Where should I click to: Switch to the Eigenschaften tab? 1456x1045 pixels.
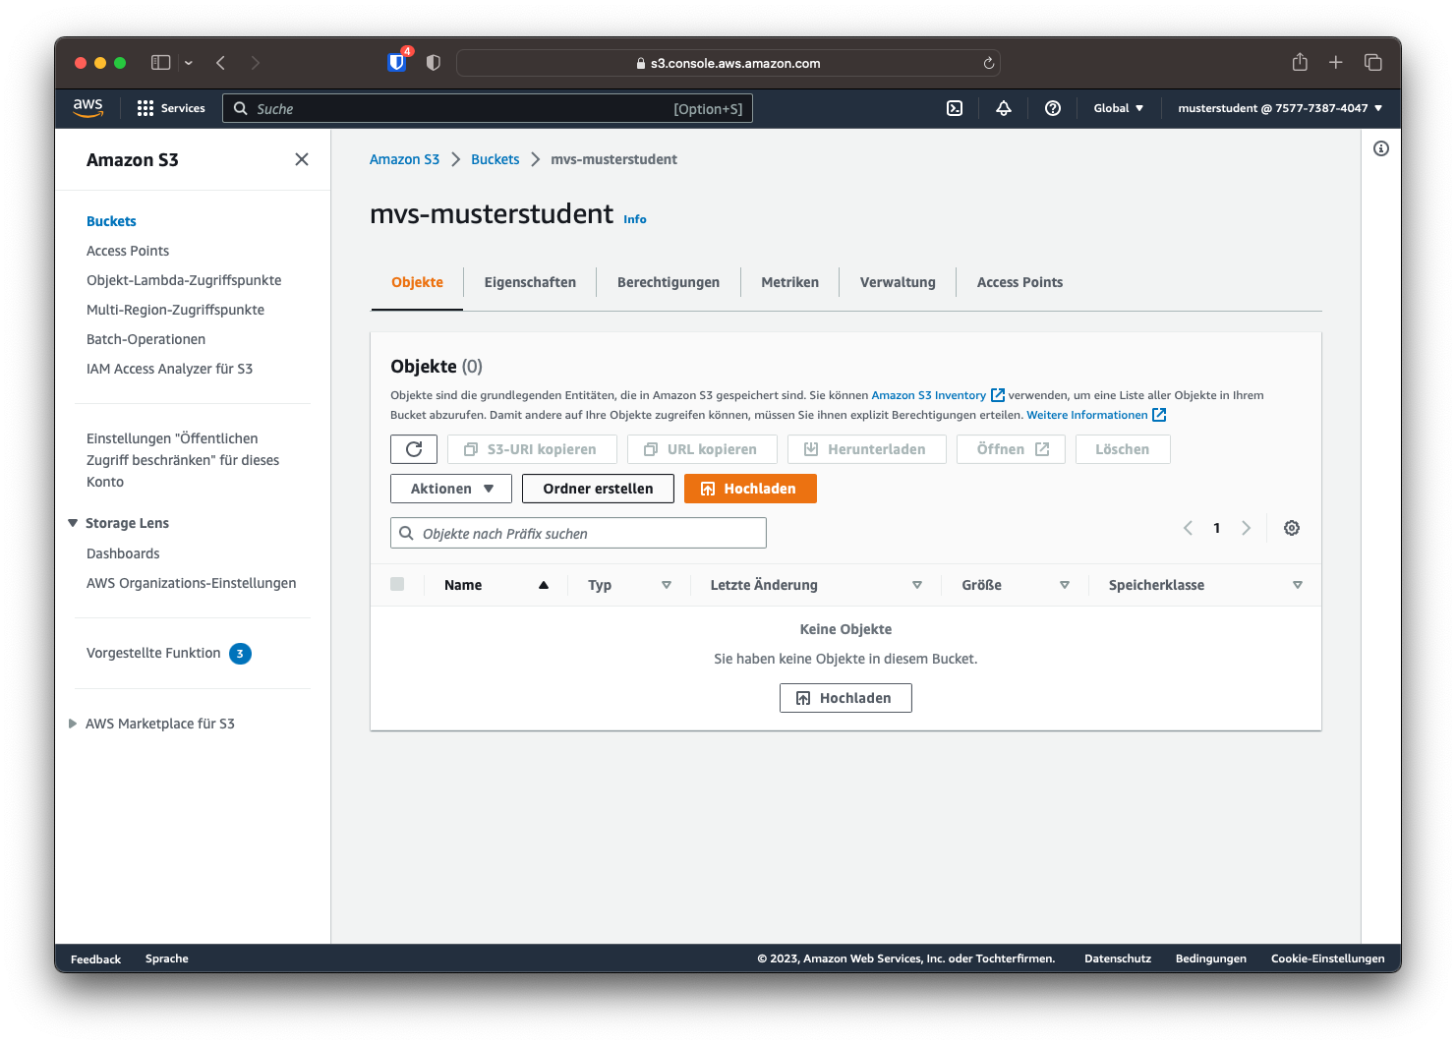530,282
